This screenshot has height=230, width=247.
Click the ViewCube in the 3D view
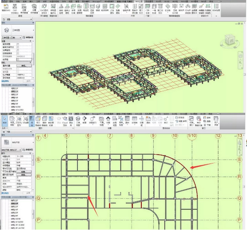(x=230, y=40)
